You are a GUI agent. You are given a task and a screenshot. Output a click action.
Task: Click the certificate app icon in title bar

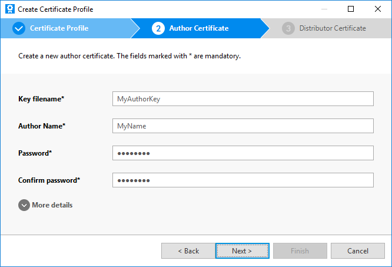[9, 9]
